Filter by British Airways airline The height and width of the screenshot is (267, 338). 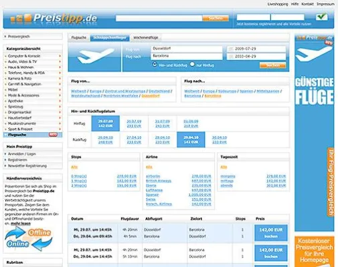click(159, 181)
